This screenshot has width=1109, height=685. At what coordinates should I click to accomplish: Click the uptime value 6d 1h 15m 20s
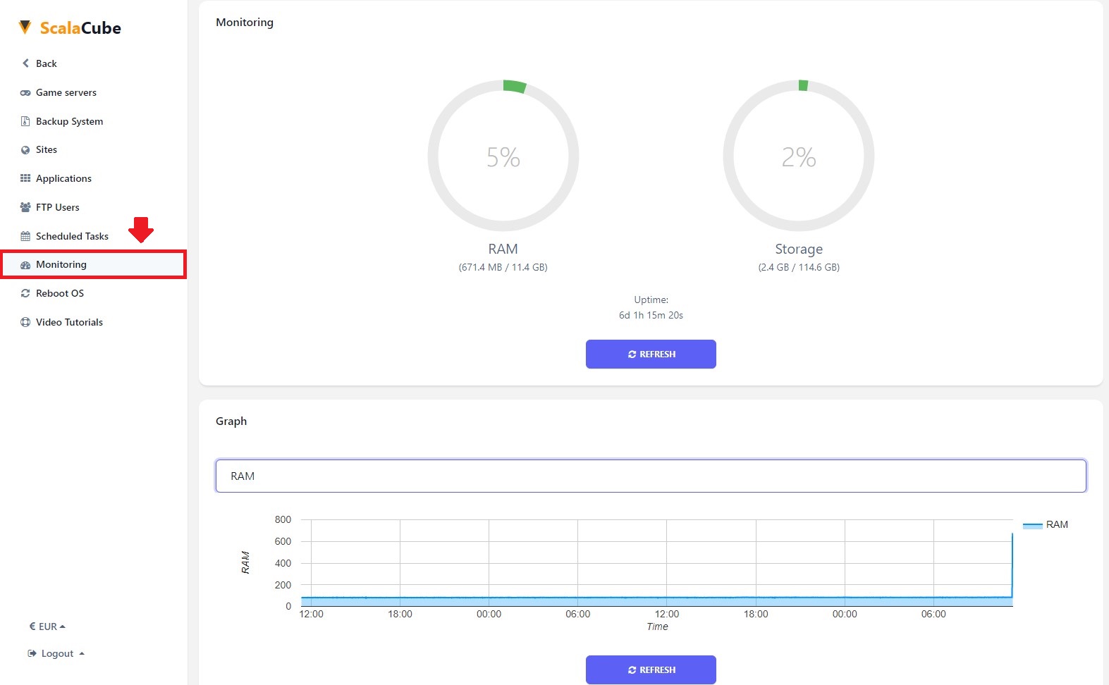click(x=651, y=315)
